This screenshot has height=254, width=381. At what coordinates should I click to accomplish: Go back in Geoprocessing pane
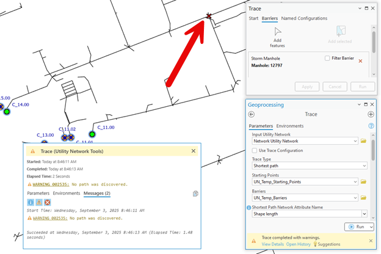252,114
